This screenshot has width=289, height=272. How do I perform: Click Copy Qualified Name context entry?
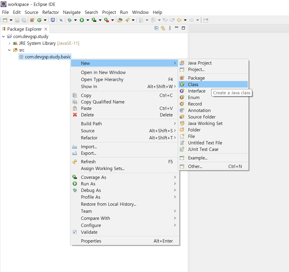125,102
